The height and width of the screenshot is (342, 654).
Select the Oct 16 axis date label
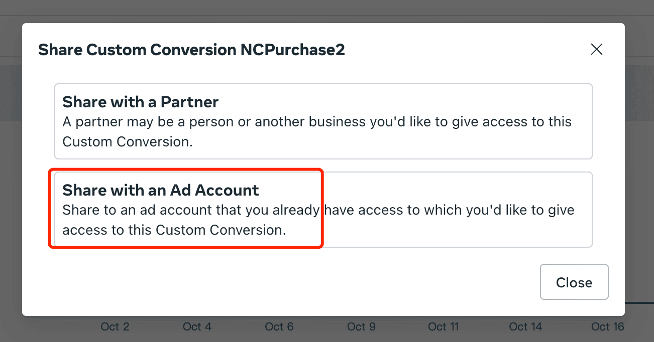click(x=607, y=327)
